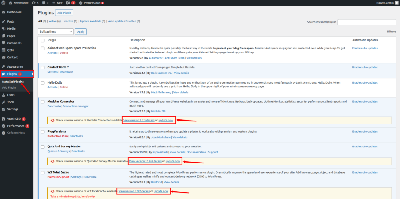The height and width of the screenshot is (199, 400).
Task: Click Collapse Menu in sidebar
Action: pos(16,133)
